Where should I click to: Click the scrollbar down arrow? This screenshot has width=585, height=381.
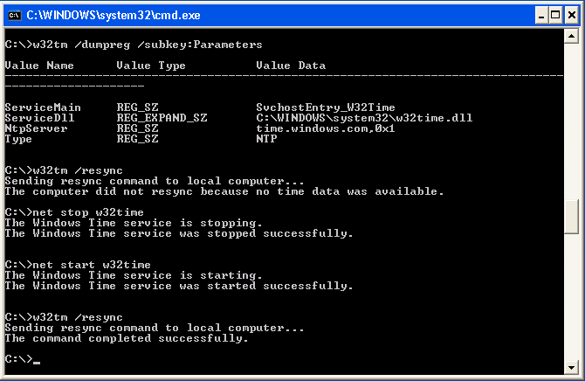tap(571, 368)
